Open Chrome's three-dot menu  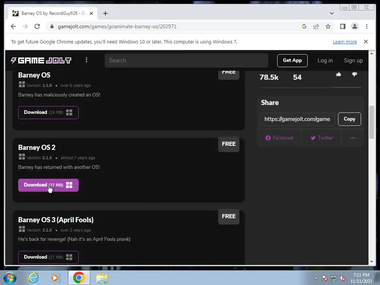pos(367,26)
